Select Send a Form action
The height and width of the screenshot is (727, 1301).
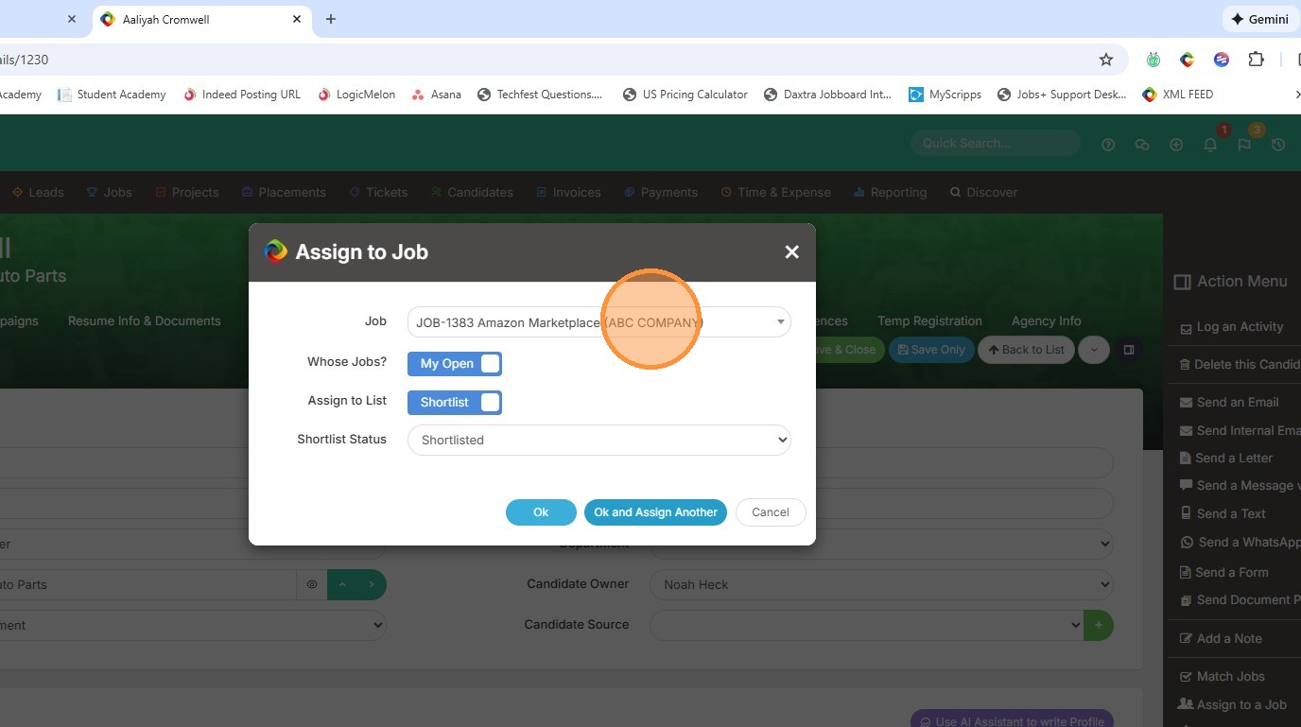(1224, 573)
